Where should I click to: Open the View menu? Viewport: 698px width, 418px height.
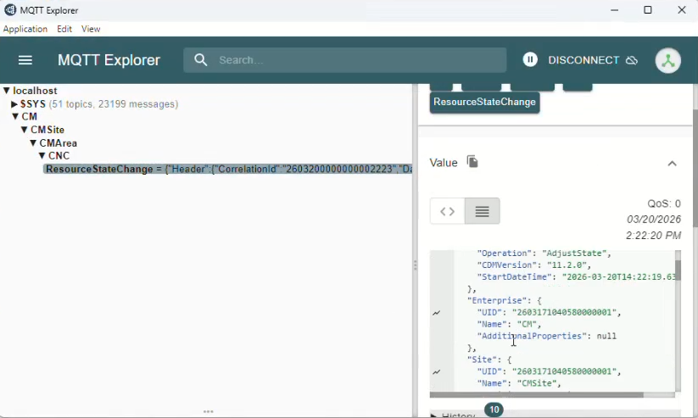tap(91, 29)
